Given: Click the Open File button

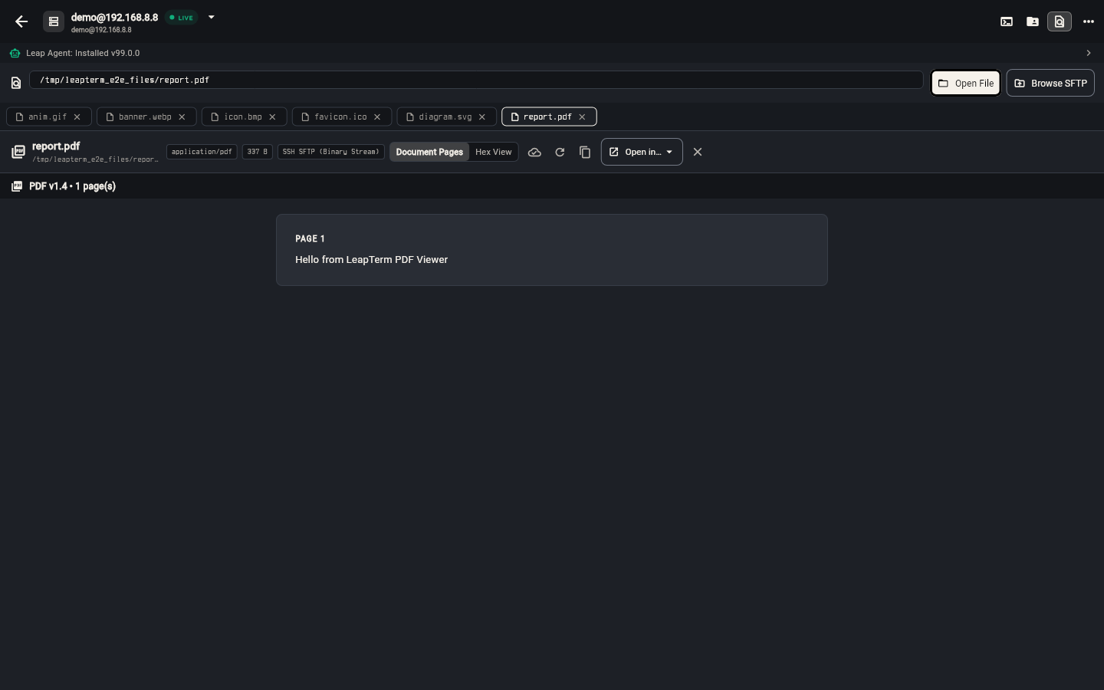Looking at the screenshot, I should pyautogui.click(x=966, y=83).
